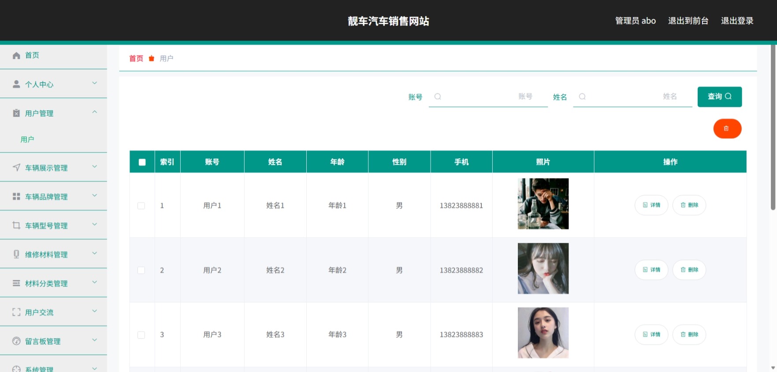This screenshot has height=372, width=777.
Task: Open 详情 for row 用户3
Action: [x=651, y=335]
